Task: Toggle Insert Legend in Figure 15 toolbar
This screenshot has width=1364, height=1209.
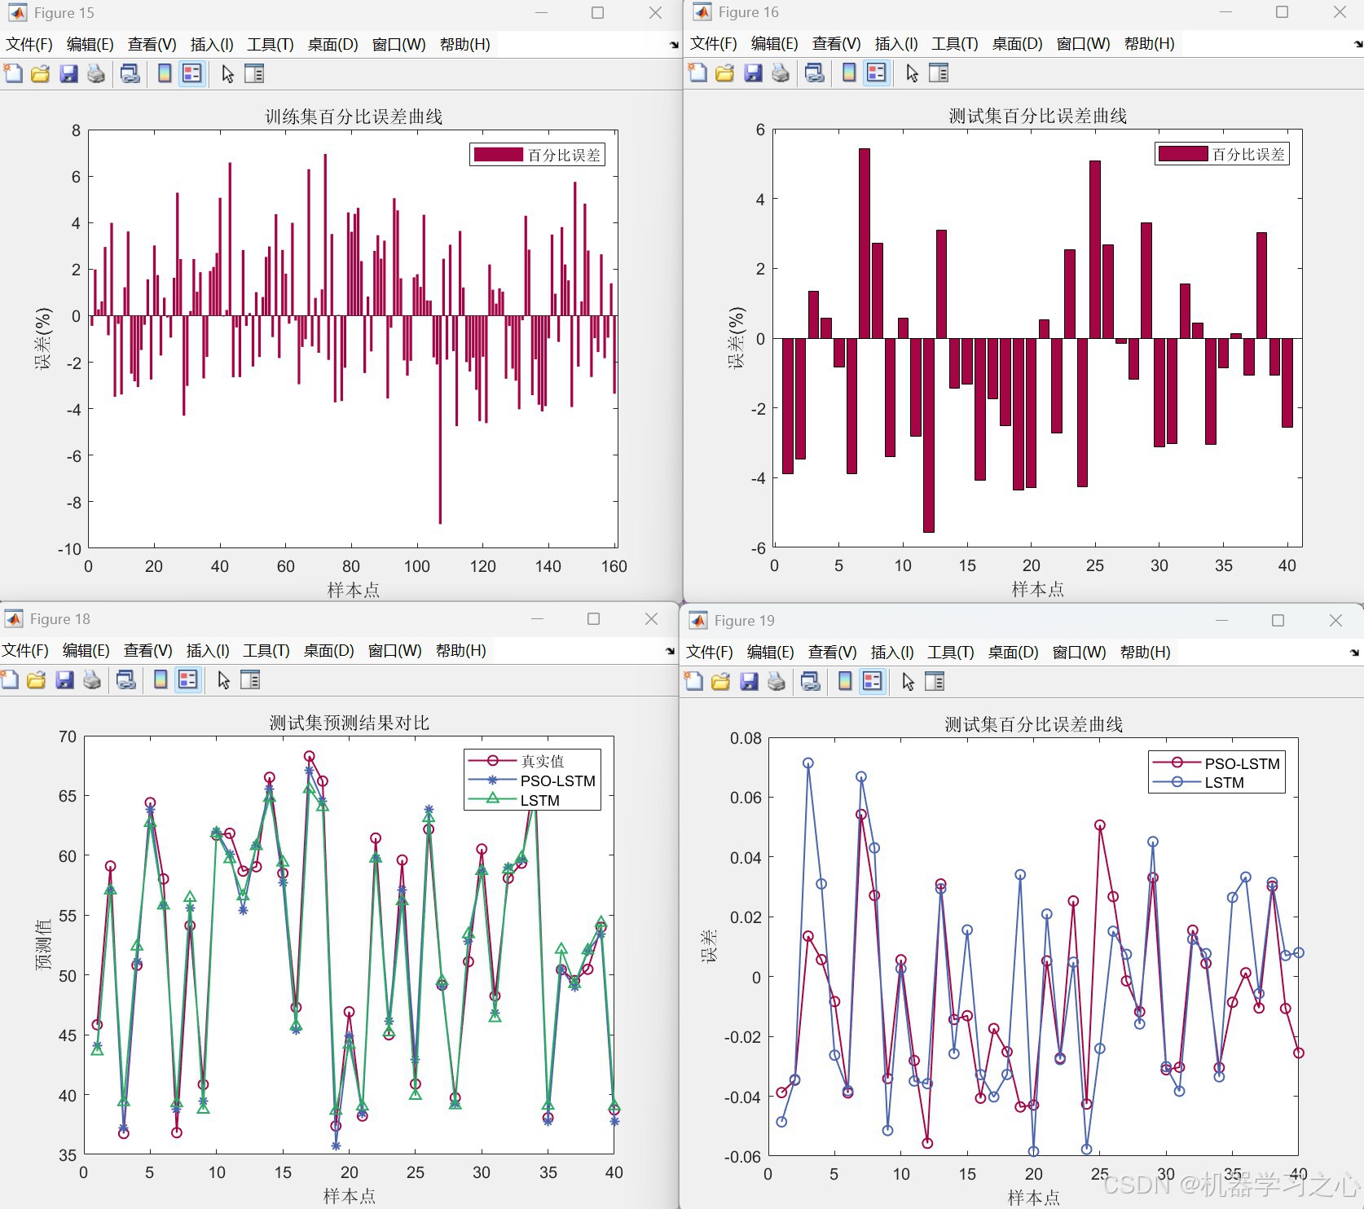Action: [191, 74]
